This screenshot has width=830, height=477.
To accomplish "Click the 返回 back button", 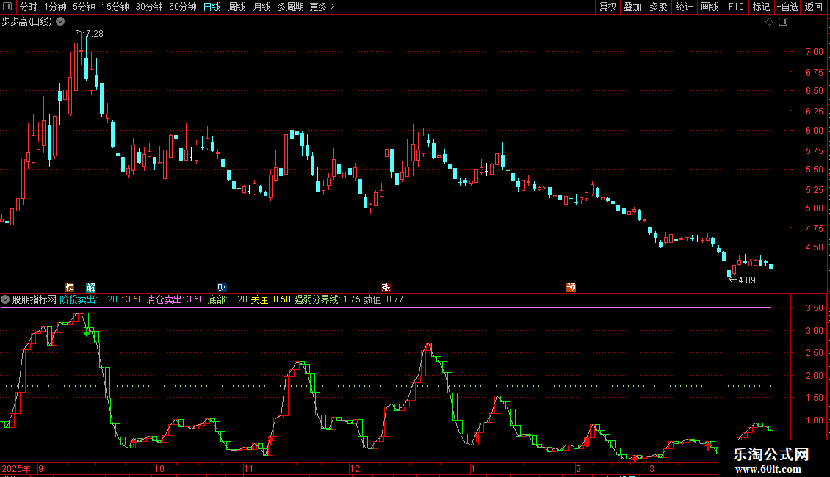I will pos(814,7).
